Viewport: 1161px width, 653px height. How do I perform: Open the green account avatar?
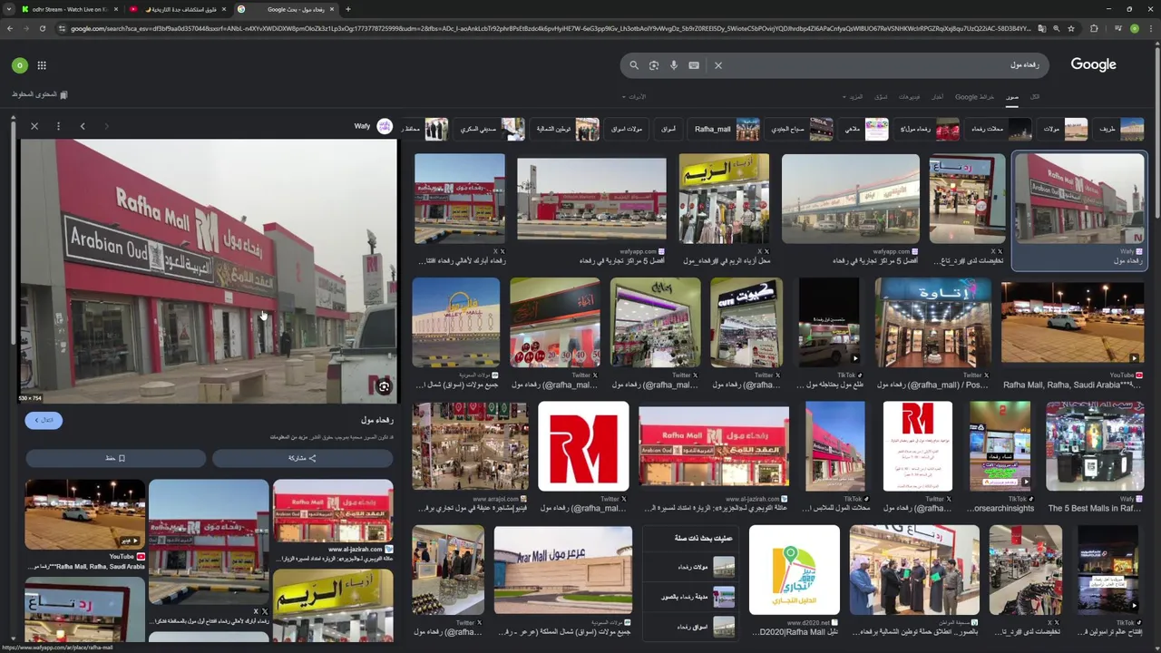[x=20, y=65]
